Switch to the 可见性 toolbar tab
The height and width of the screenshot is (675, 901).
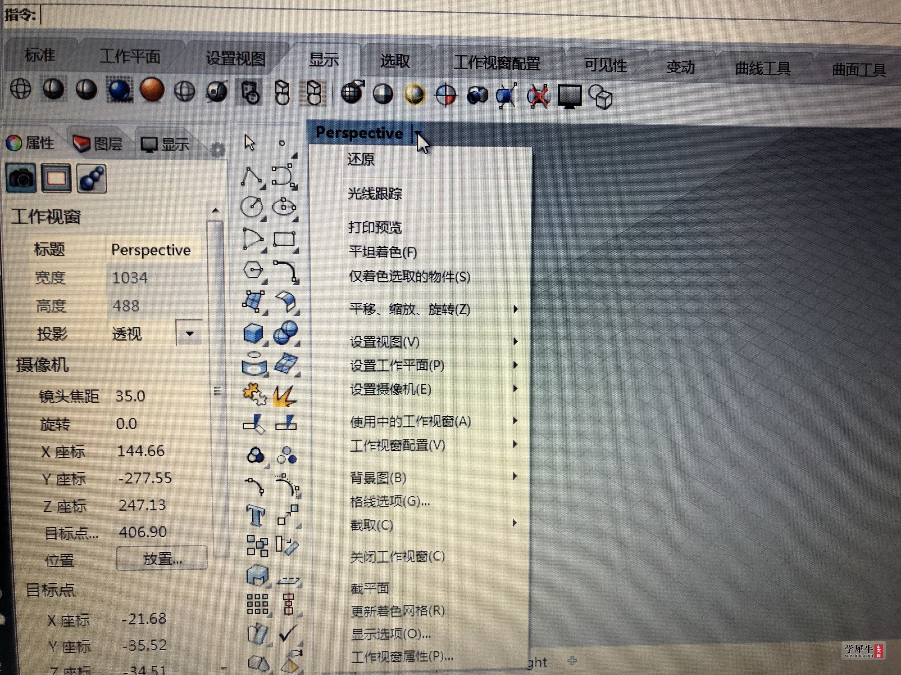[x=605, y=66]
